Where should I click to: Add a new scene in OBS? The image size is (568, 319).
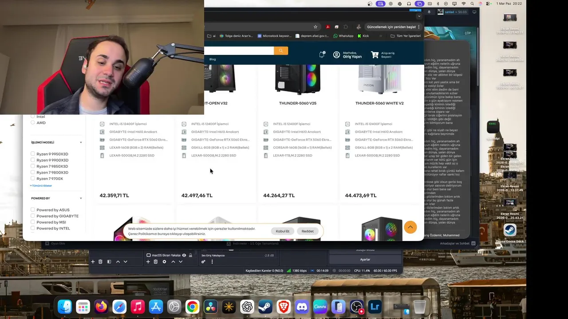(x=93, y=262)
